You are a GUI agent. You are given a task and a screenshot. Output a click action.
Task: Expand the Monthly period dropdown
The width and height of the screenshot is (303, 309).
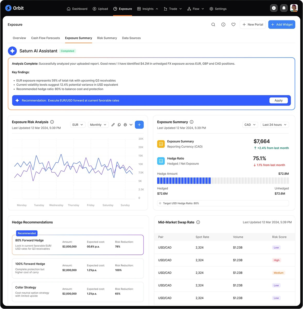(98, 125)
